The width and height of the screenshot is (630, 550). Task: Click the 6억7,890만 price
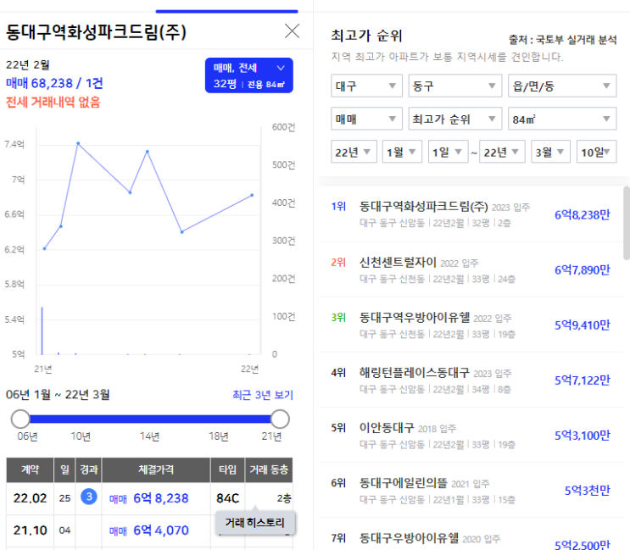point(583,269)
